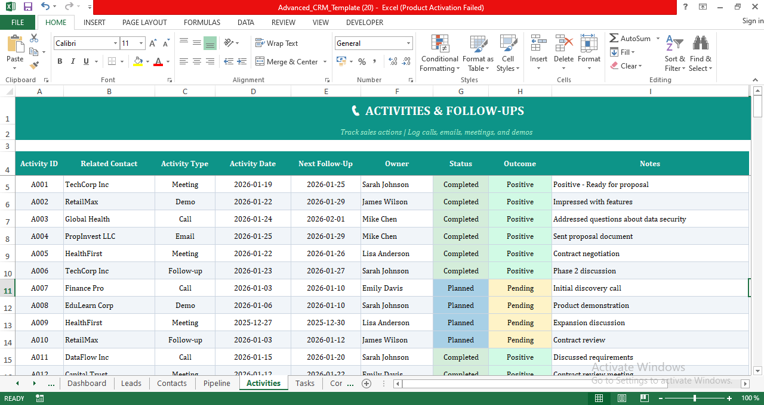Viewport: 764px width, 405px height.
Task: Toggle Top Align
Action: coord(184,43)
